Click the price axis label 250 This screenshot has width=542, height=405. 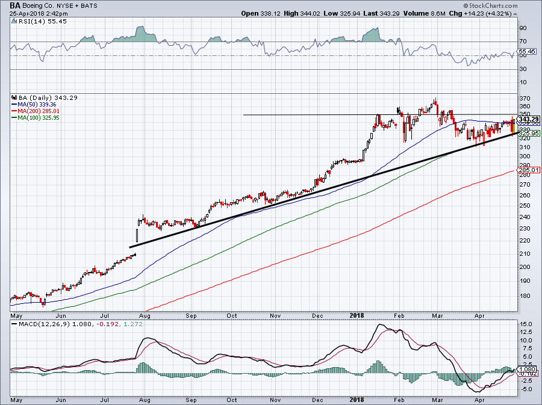(525, 206)
